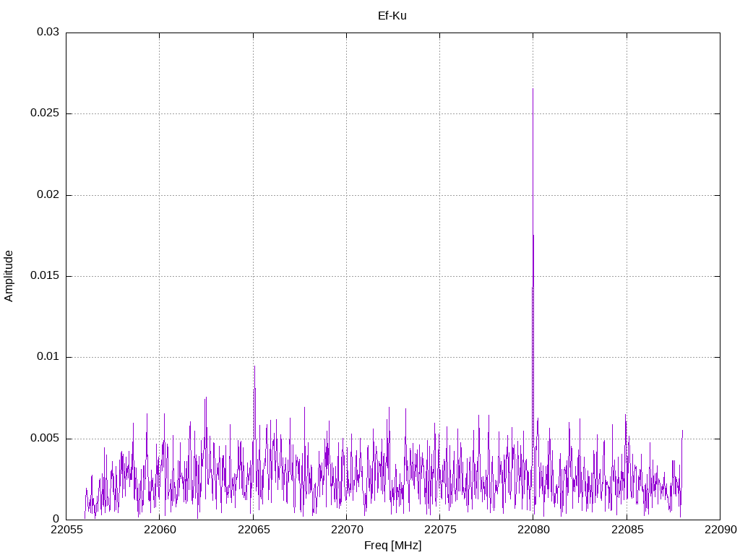The width and height of the screenshot is (740, 555).
Task: Select the smaller peak at 22065 MHz
Action: coord(254,369)
